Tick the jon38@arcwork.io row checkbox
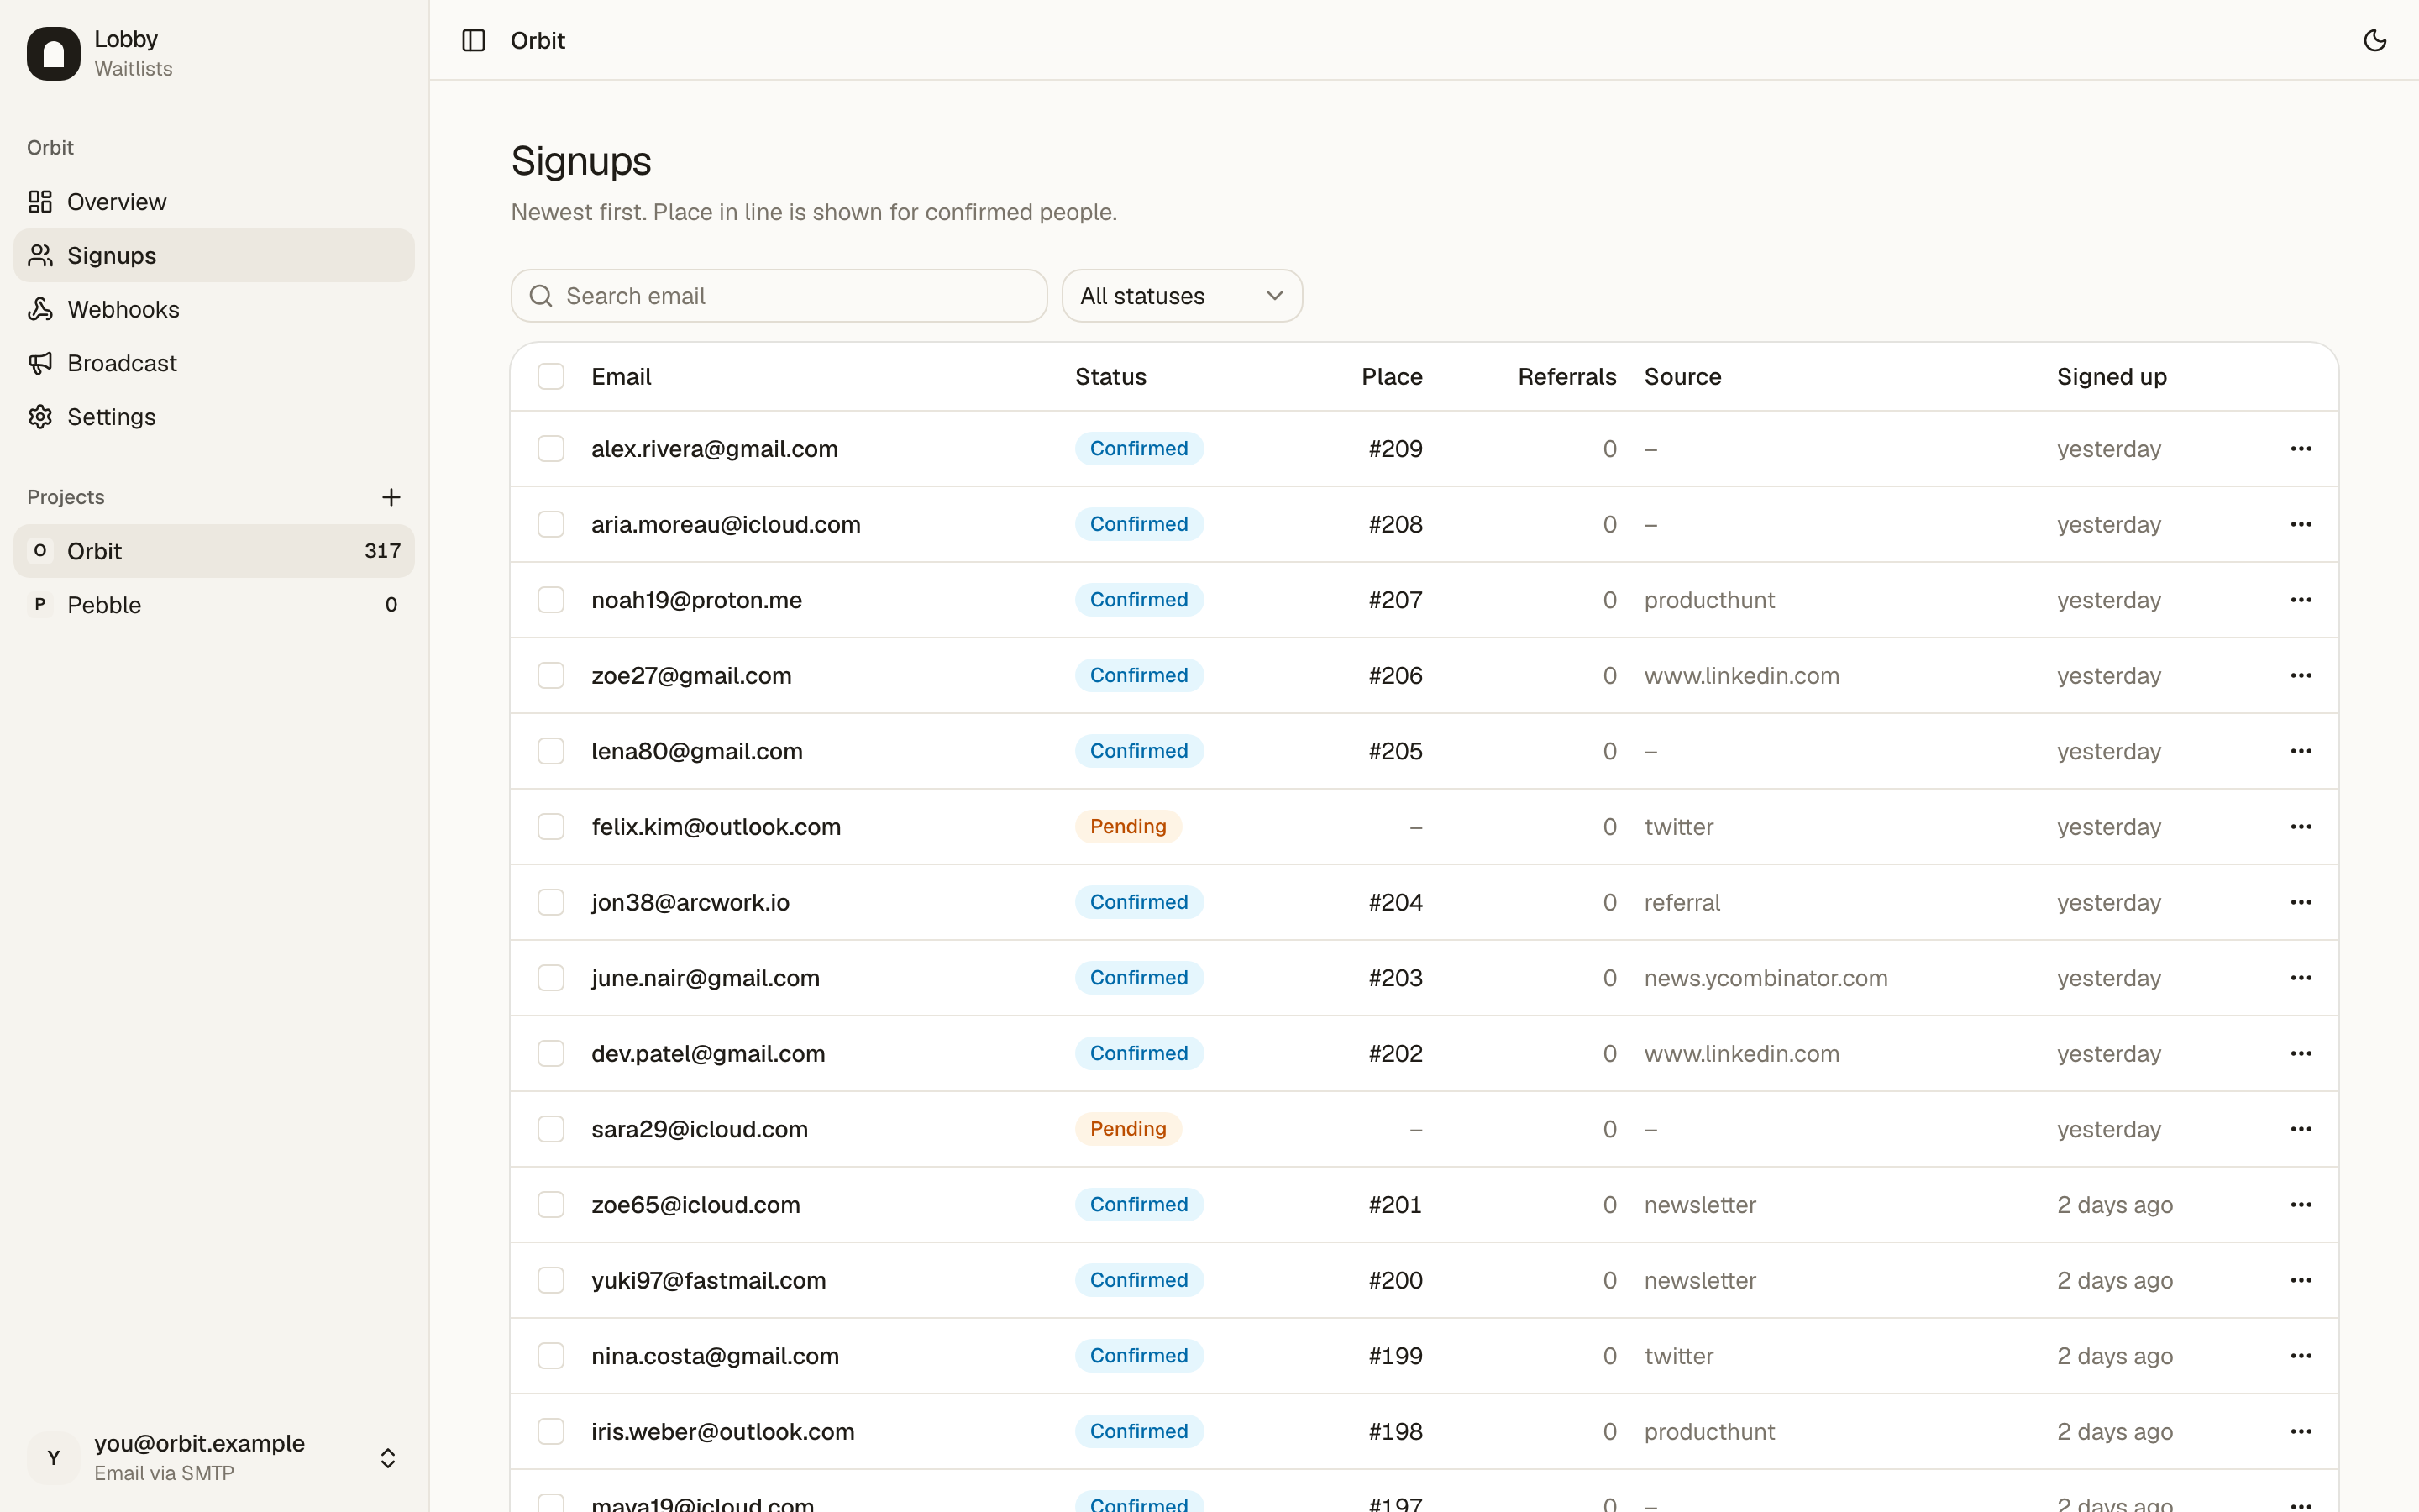 551,902
